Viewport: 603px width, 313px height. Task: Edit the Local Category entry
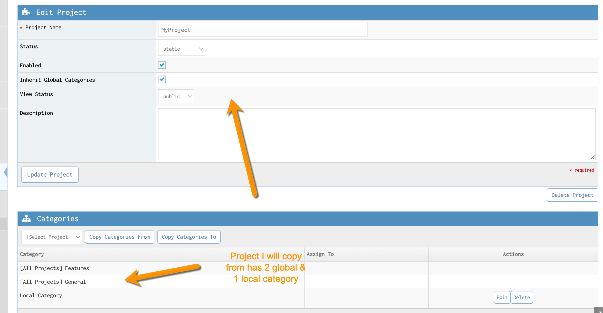502,297
